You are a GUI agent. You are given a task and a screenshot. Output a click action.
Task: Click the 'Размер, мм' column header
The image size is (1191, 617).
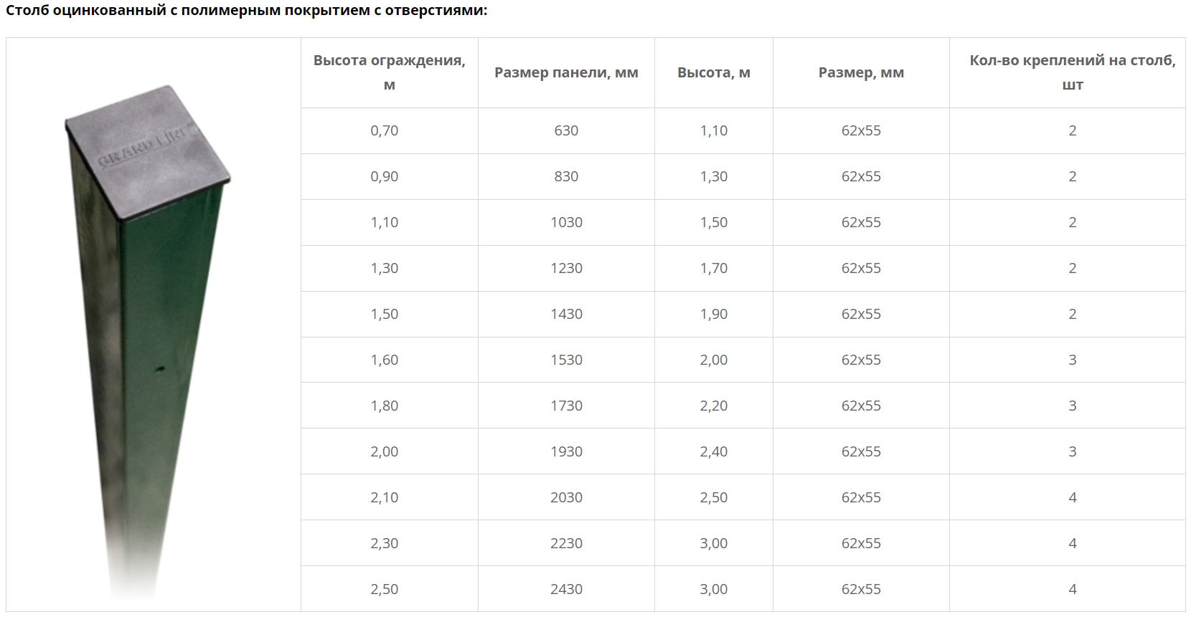(x=861, y=72)
